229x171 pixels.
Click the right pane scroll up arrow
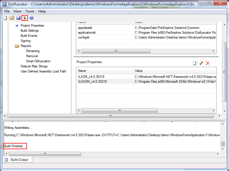coord(224,25)
